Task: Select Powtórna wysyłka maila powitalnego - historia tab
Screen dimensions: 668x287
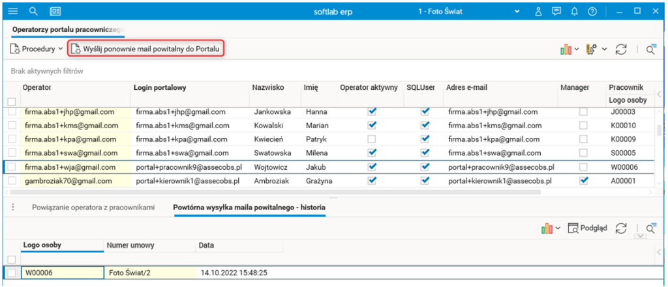Action: click(249, 208)
